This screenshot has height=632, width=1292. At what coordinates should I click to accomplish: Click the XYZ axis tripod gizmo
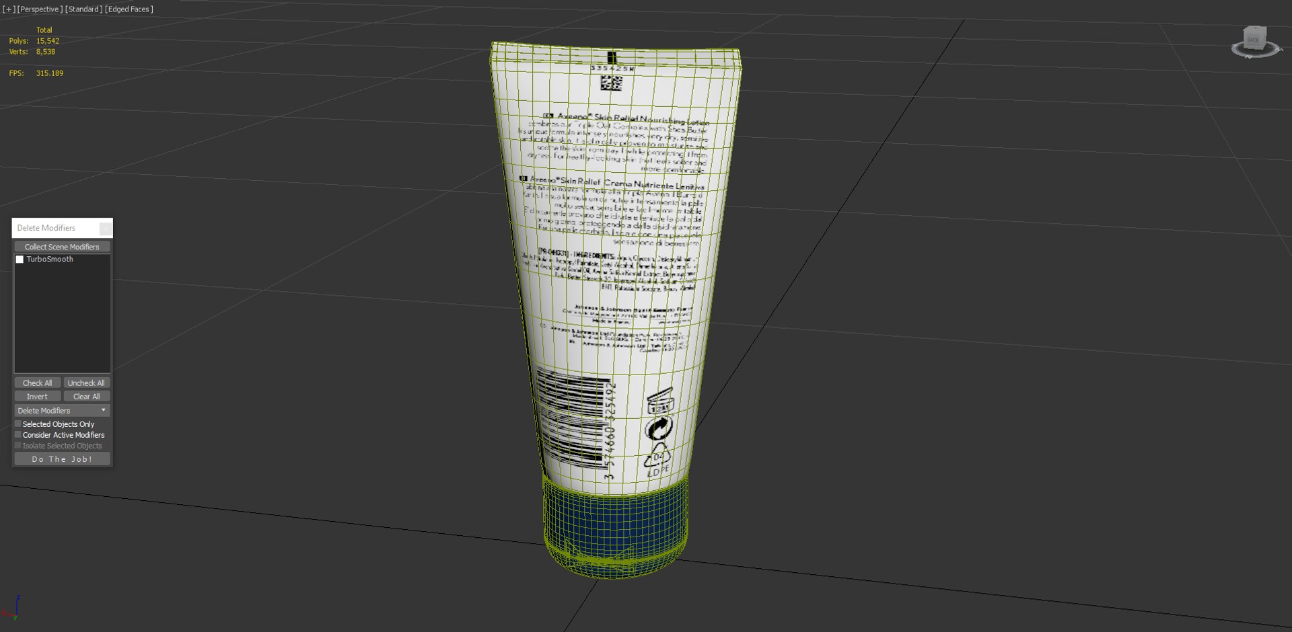[11, 607]
